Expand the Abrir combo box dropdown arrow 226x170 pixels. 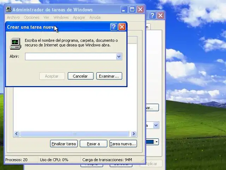(x=119, y=57)
